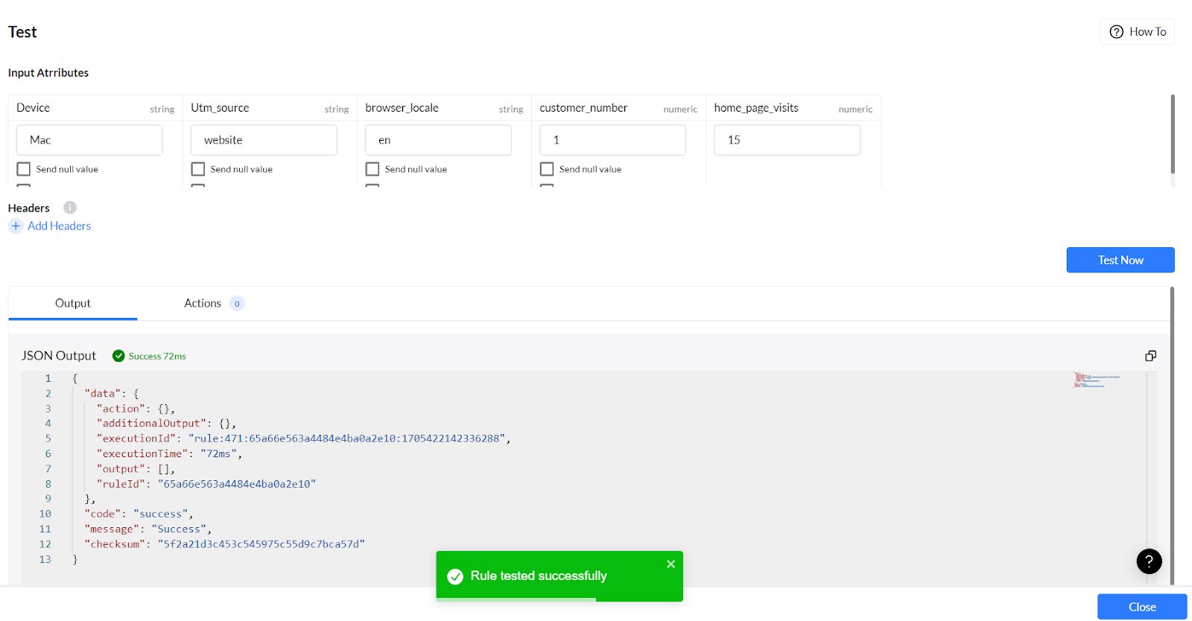This screenshot has height=621, width=1192.
Task: Enable Send null value for customer_number
Action: click(547, 169)
